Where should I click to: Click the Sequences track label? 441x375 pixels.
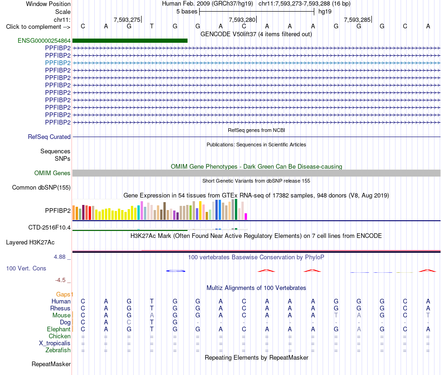pos(55,151)
